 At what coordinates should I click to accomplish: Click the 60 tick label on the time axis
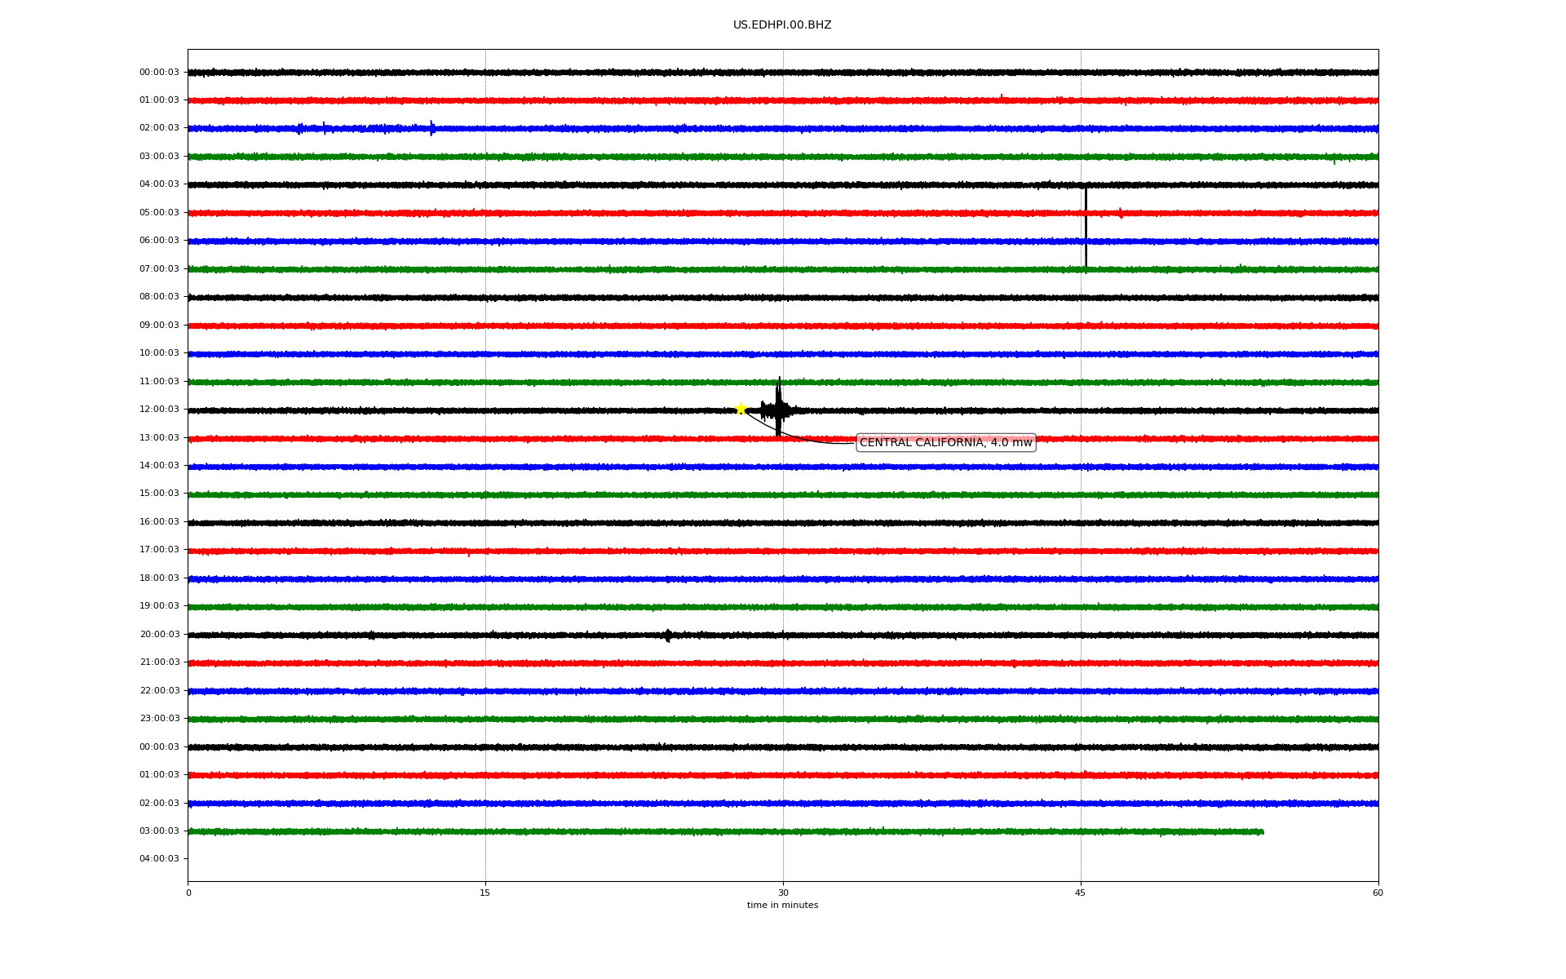[1378, 893]
